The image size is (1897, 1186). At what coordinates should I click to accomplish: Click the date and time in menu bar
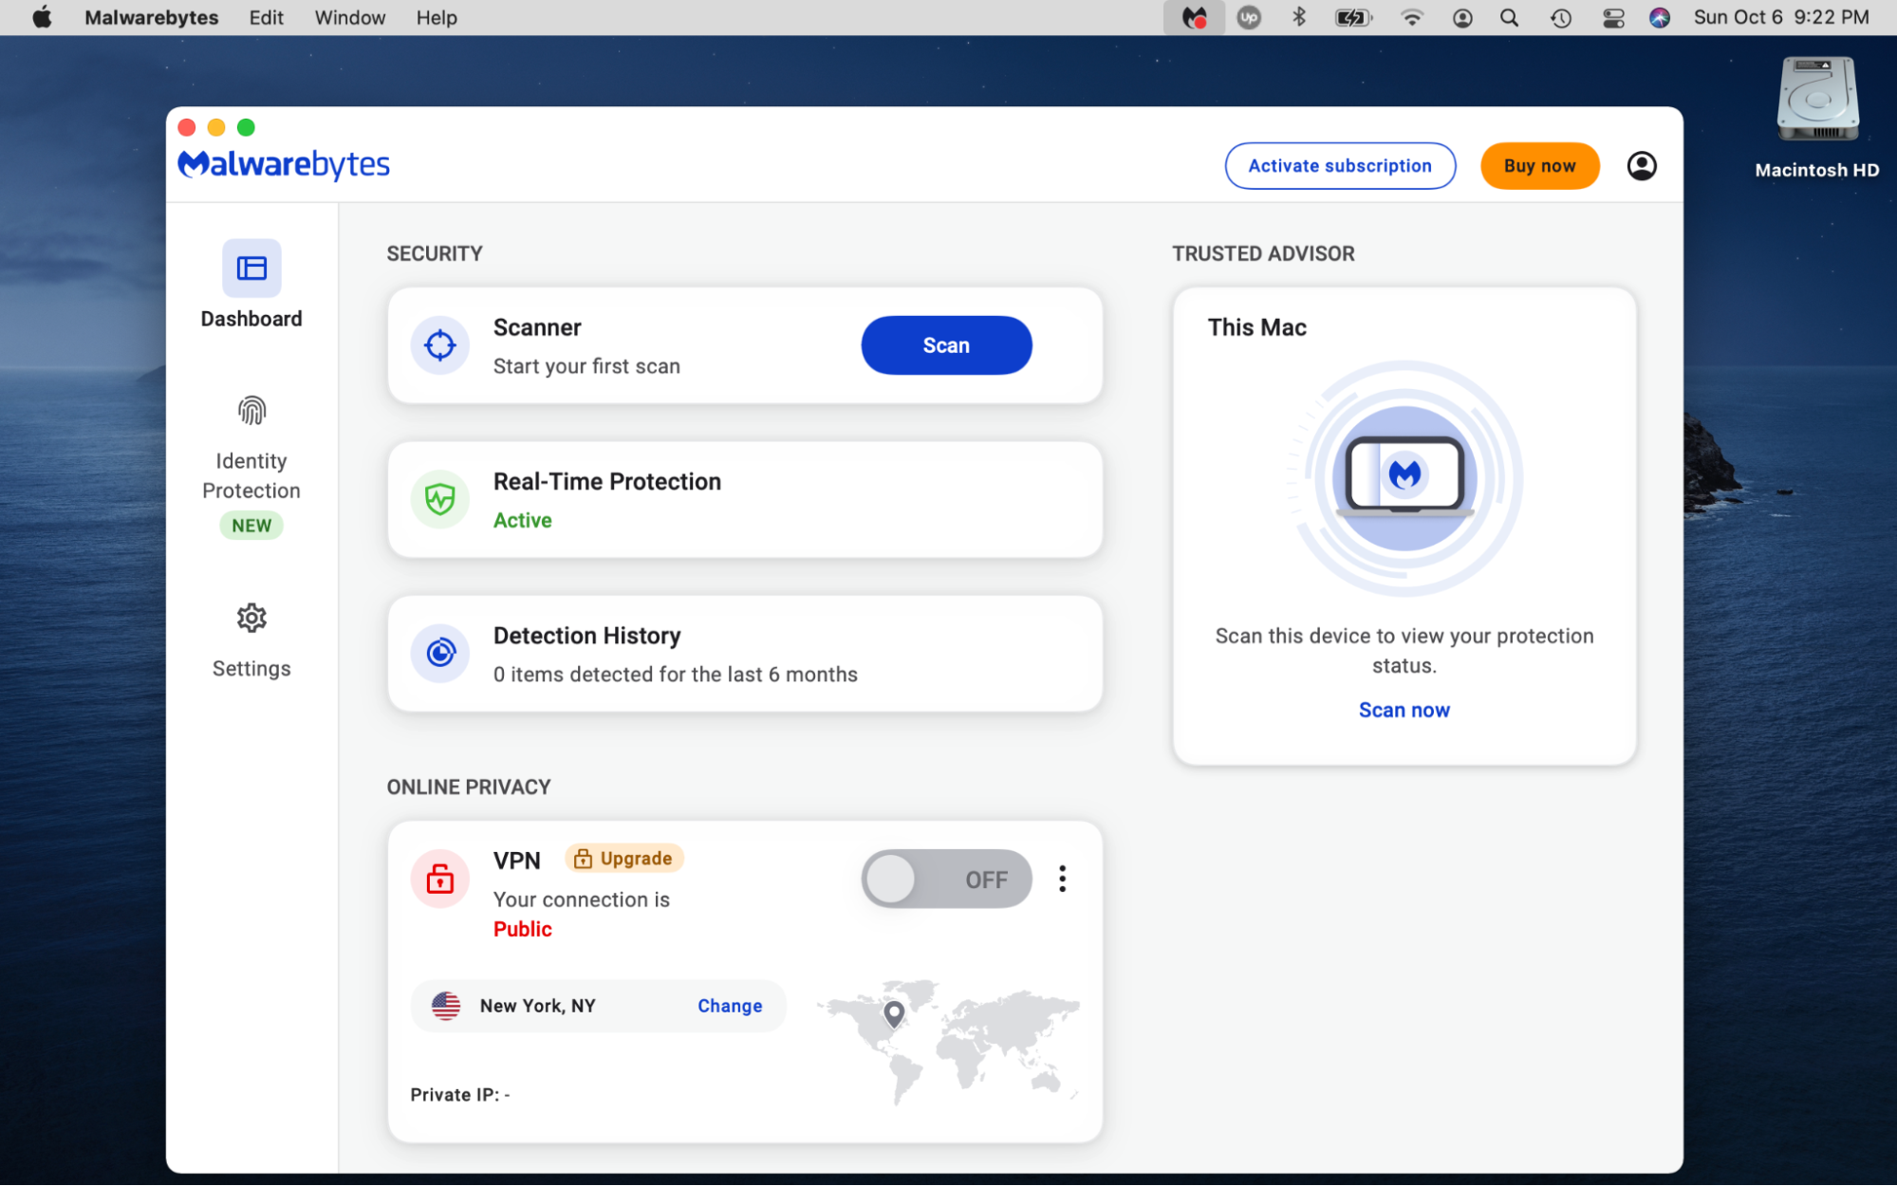pos(1781,17)
